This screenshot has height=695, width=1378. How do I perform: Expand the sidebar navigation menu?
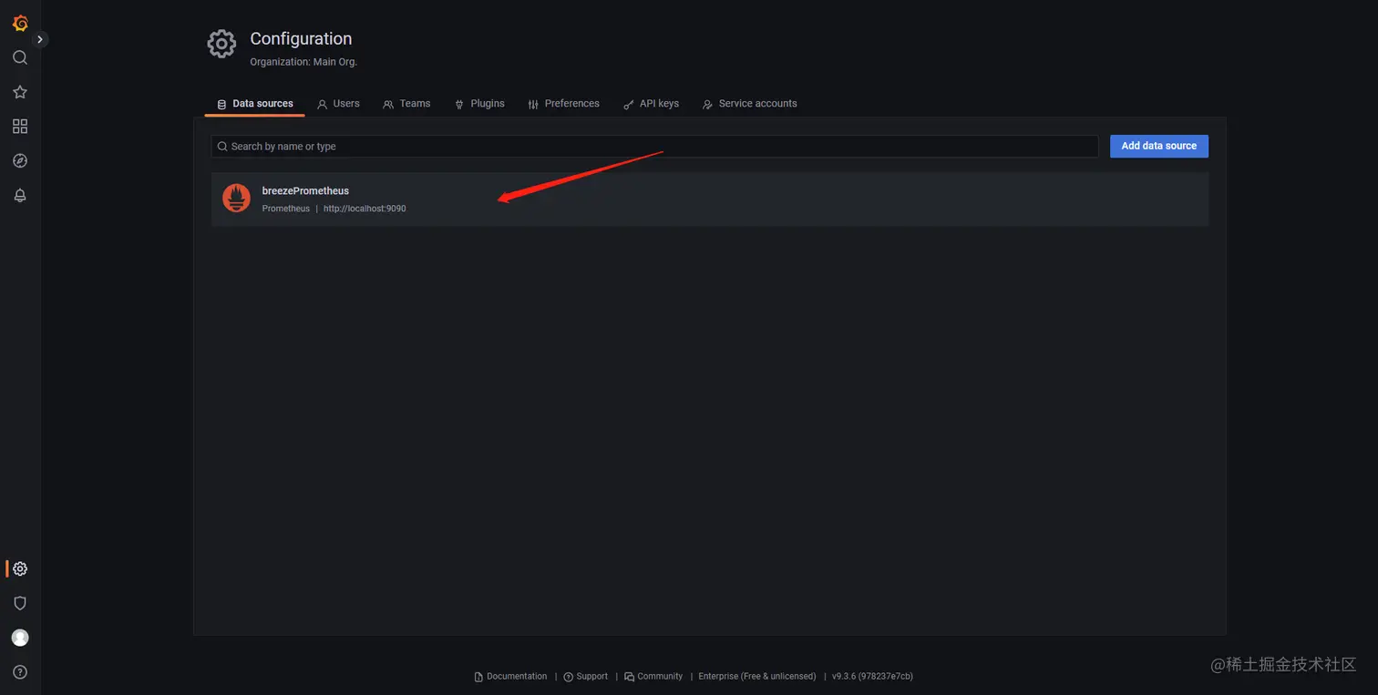[40, 39]
